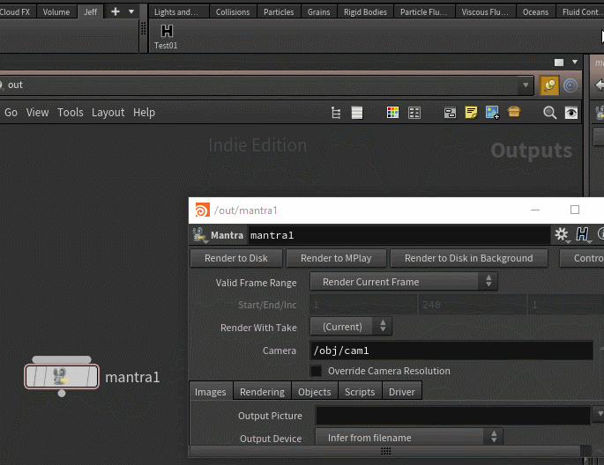Add a new shelf tab with plus icon
The width and height of the screenshot is (604, 465).
(116, 11)
